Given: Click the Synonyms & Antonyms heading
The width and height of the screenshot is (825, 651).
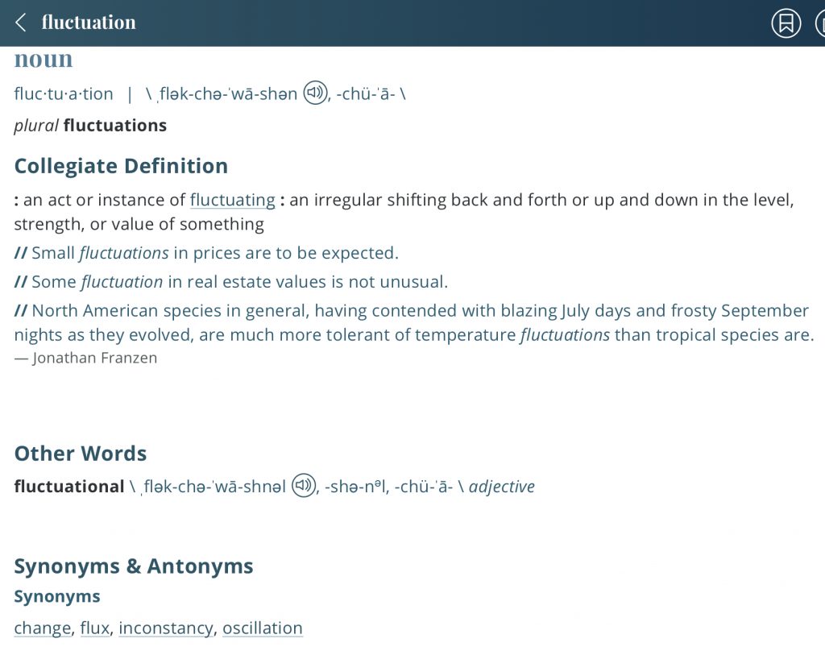Looking at the screenshot, I should [x=134, y=566].
